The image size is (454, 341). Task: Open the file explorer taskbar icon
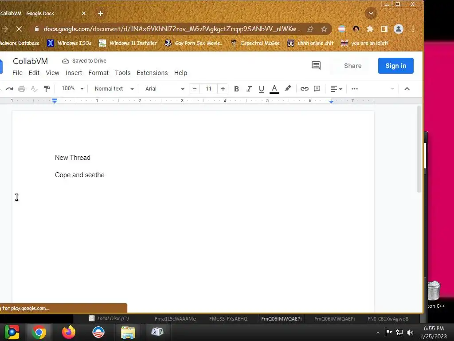click(x=128, y=332)
